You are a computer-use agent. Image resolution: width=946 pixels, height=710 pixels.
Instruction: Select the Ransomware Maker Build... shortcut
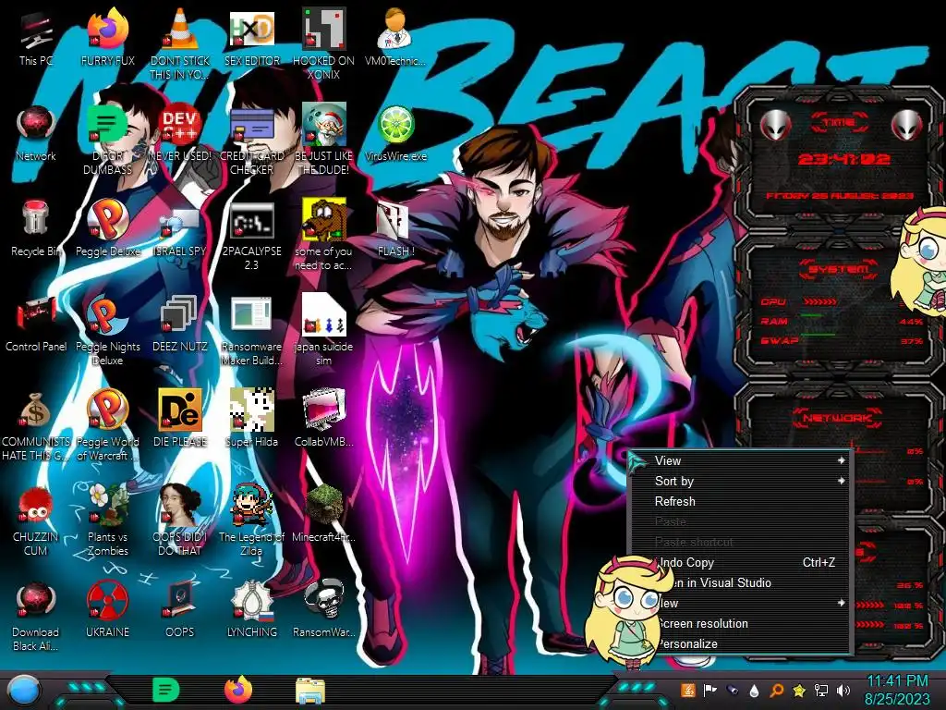click(251, 330)
